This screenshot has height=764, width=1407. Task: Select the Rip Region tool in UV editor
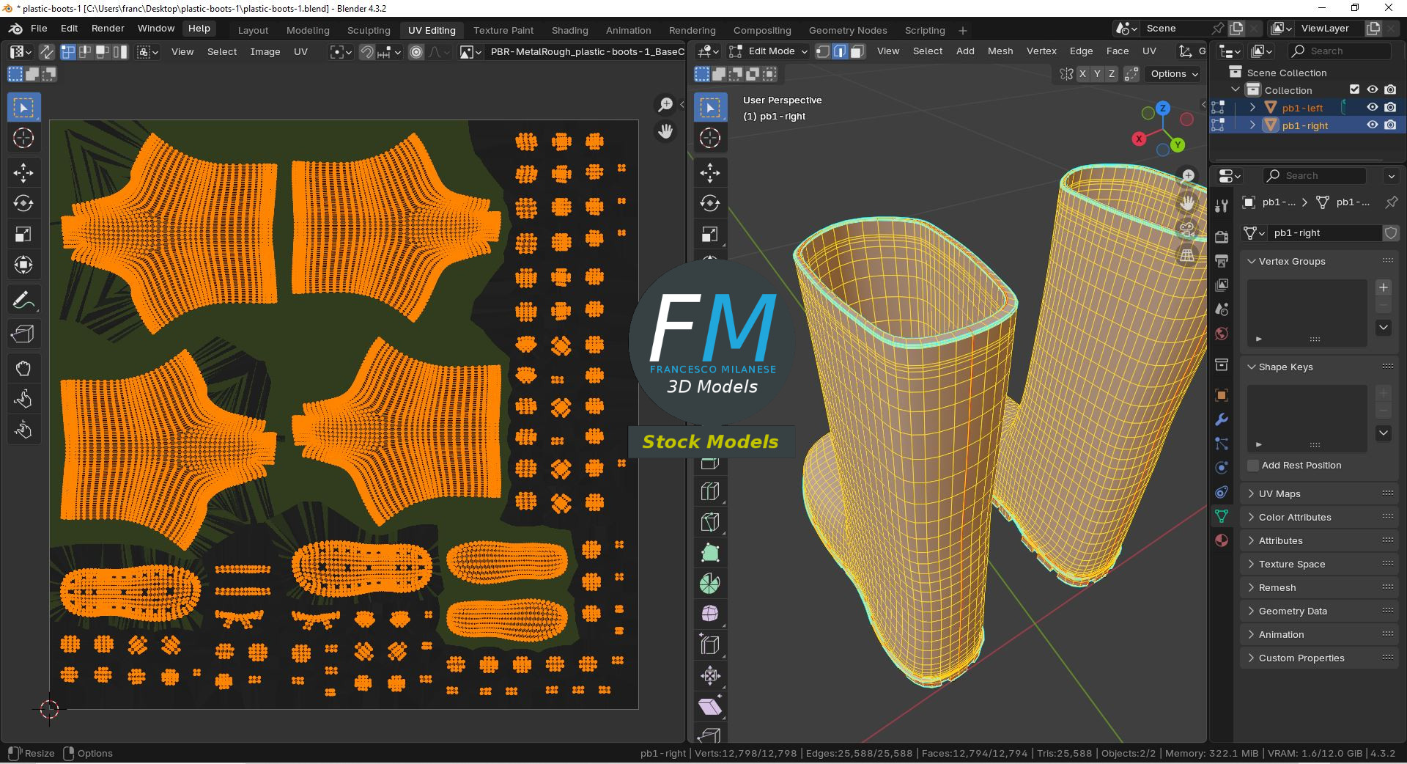[x=23, y=334]
